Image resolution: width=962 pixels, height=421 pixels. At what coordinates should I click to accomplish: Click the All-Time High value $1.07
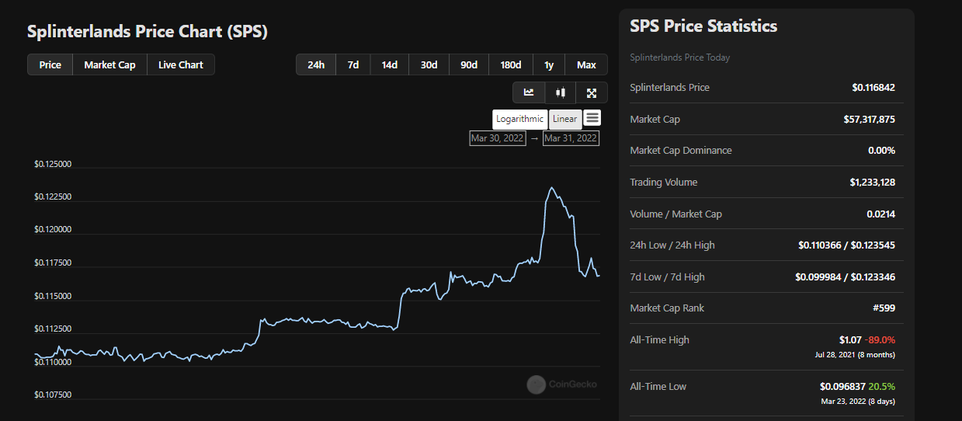pos(851,340)
